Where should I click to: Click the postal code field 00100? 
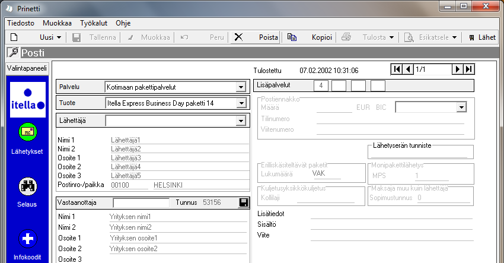coord(129,185)
